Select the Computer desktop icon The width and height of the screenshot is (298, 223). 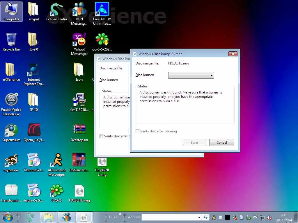11,11
